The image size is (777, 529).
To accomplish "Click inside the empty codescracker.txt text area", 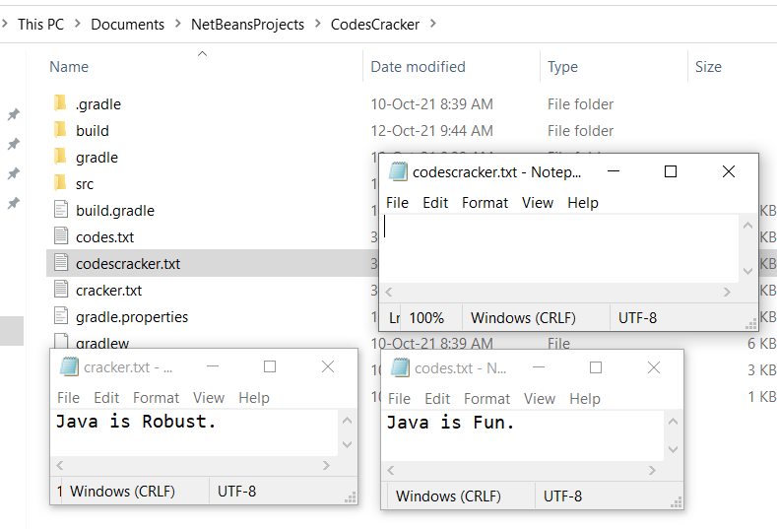I will pos(560,248).
